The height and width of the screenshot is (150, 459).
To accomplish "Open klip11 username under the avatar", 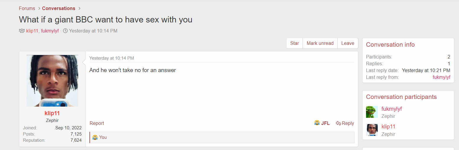I will coord(52,113).
